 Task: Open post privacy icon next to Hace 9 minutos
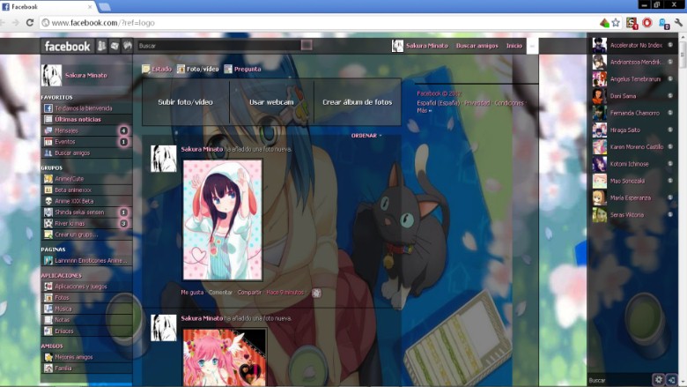[316, 293]
